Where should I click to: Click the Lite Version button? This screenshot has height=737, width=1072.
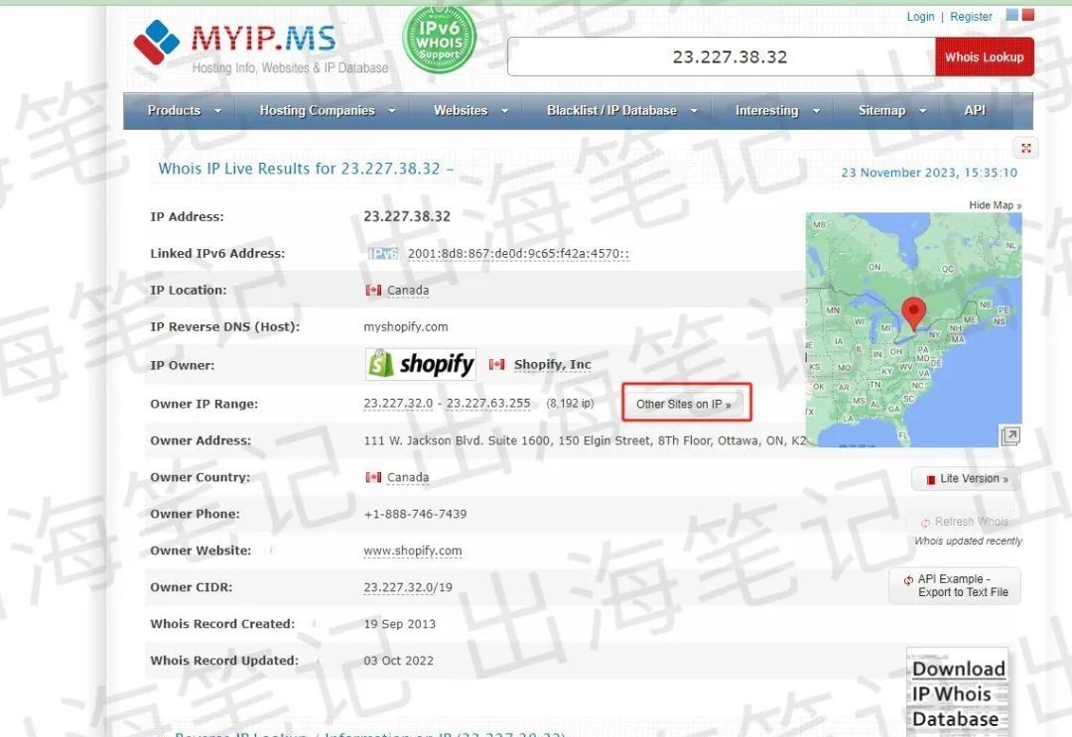click(966, 479)
